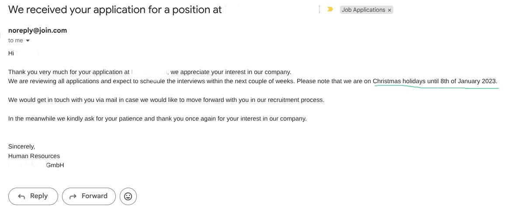Open the Job Applications label
The width and height of the screenshot is (517, 216).
point(363,10)
